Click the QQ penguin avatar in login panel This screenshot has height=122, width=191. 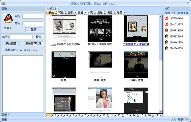pos(8,19)
